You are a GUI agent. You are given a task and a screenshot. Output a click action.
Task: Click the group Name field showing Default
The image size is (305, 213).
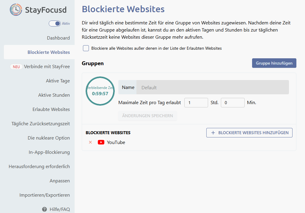tap(213, 87)
